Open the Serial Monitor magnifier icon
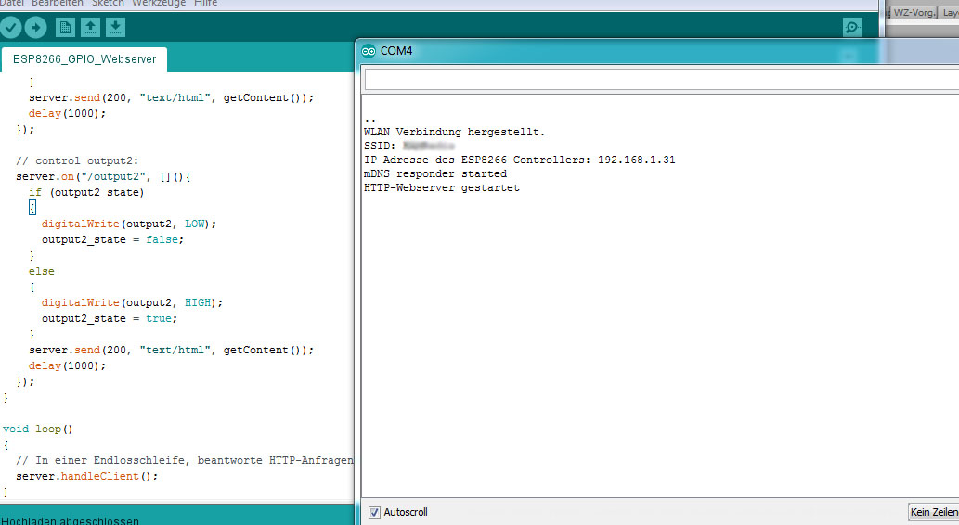Image resolution: width=959 pixels, height=525 pixels. (852, 28)
